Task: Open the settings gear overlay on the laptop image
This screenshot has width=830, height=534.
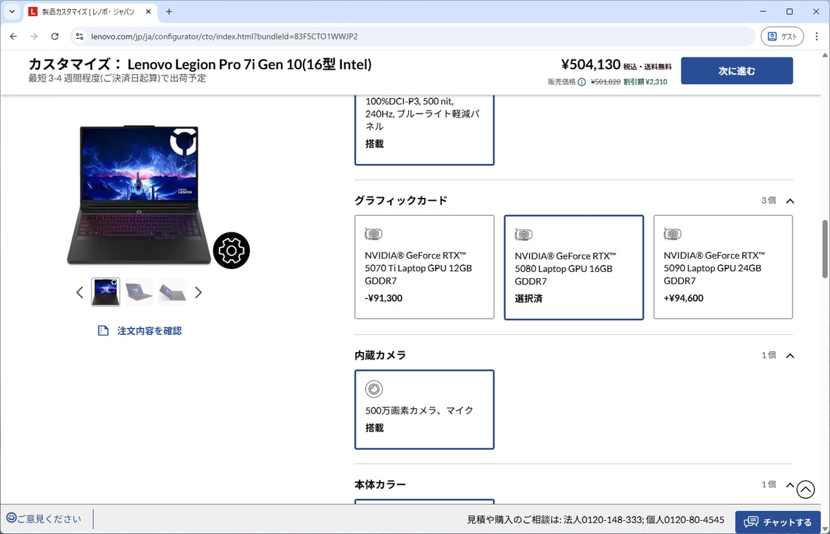Action: click(232, 250)
